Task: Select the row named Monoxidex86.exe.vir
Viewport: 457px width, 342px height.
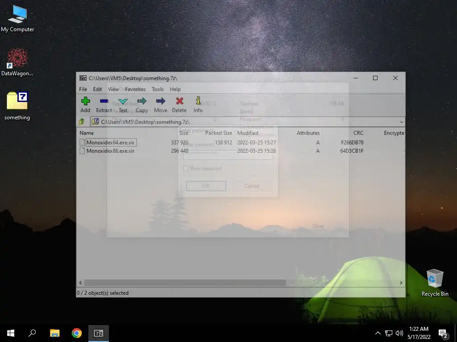Action: (x=241, y=151)
